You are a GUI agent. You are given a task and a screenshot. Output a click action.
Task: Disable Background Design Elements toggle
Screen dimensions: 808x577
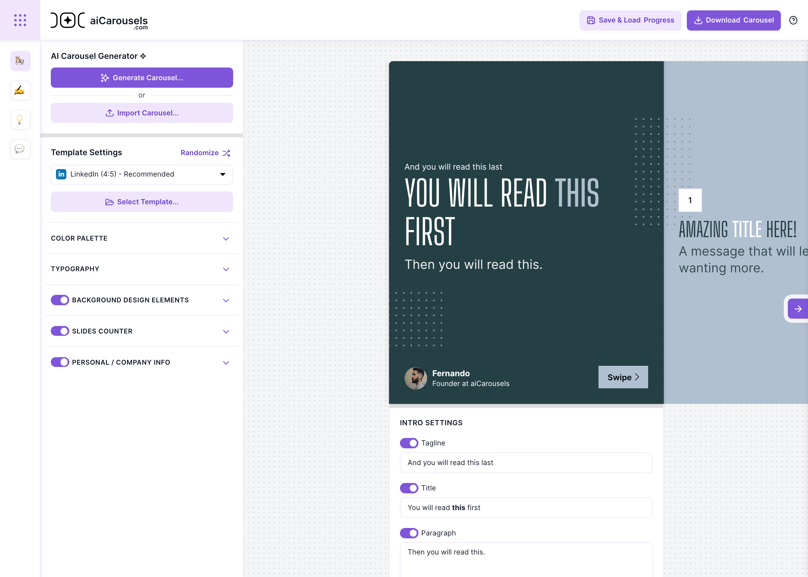60,300
